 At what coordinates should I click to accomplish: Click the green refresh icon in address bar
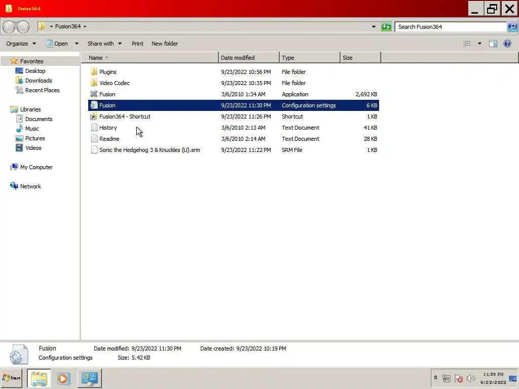point(386,27)
